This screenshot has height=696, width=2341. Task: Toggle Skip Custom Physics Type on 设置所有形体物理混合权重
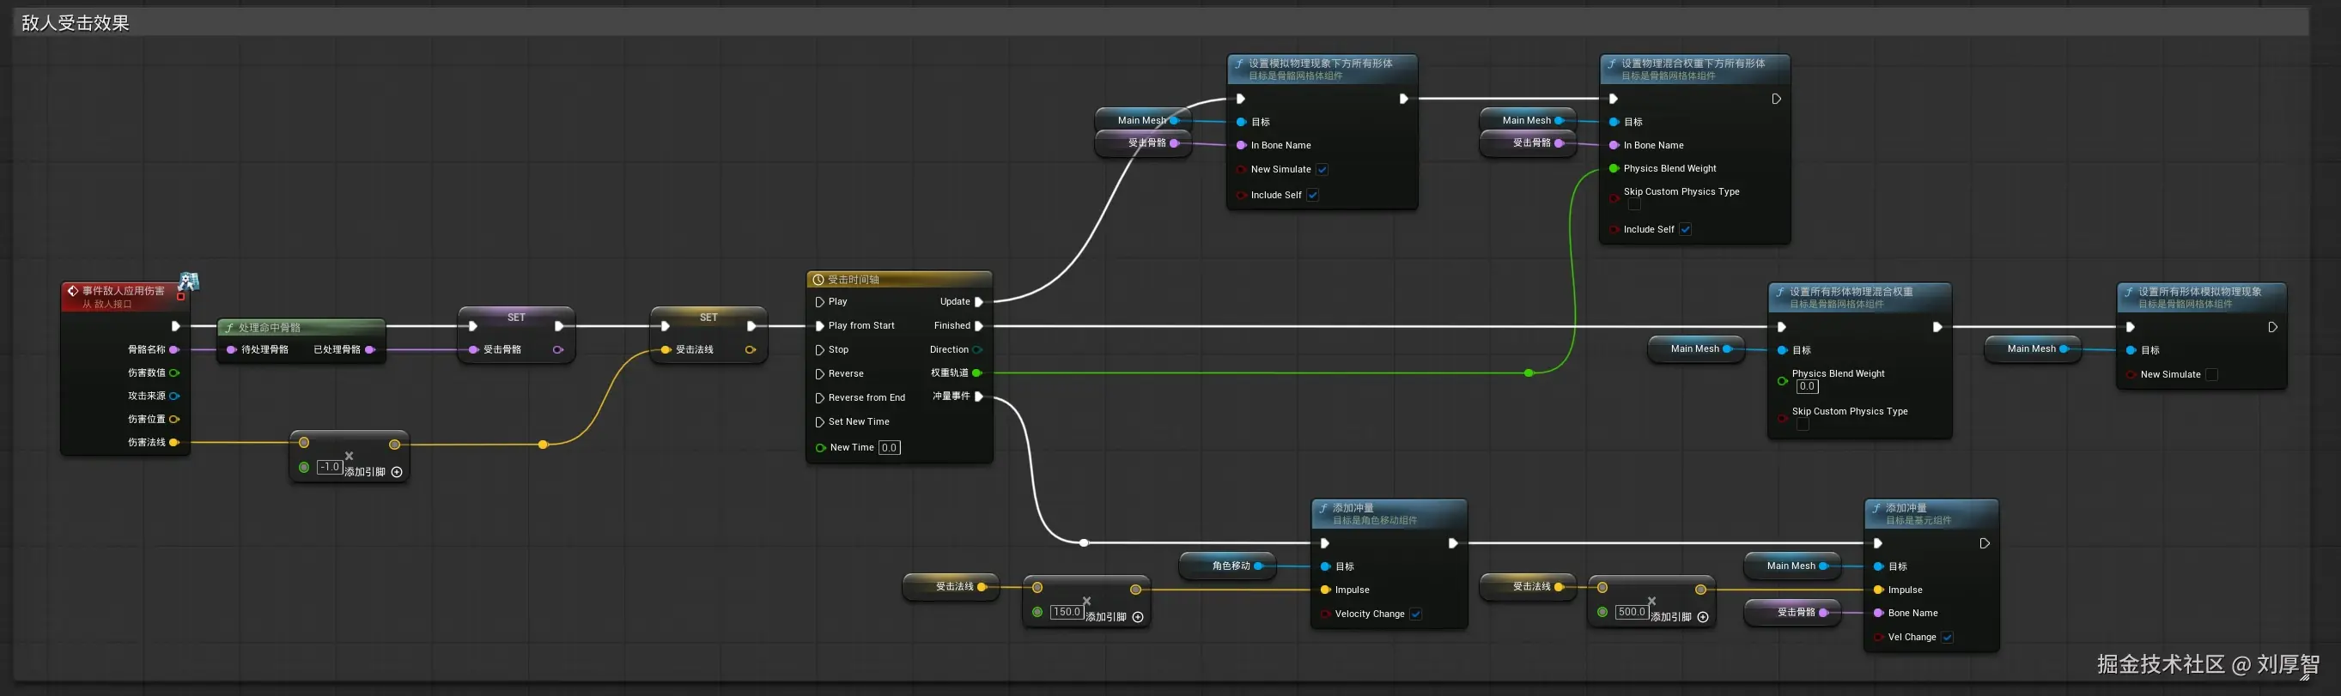coord(1803,424)
